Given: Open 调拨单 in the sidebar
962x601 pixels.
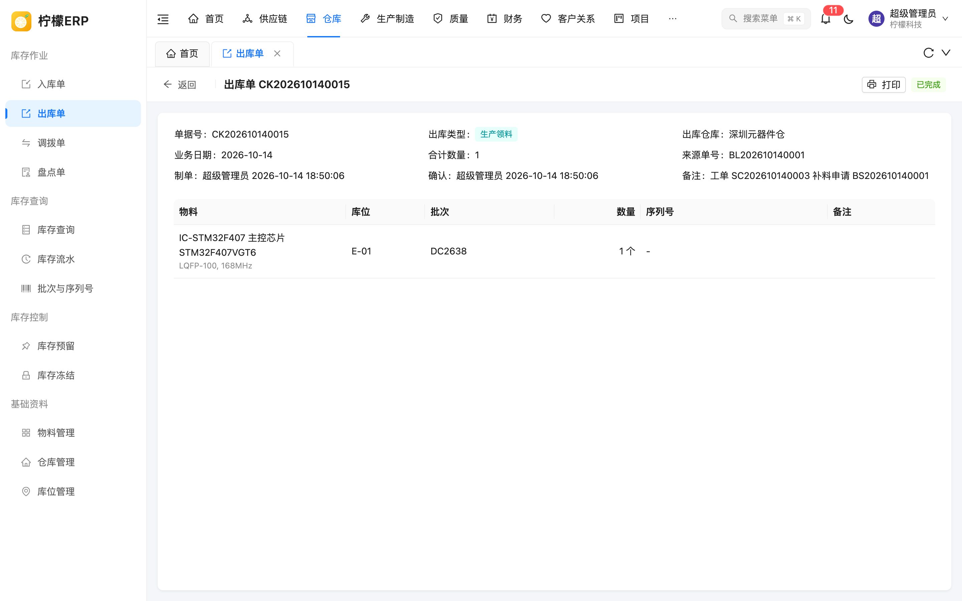Looking at the screenshot, I should pyautogui.click(x=73, y=143).
